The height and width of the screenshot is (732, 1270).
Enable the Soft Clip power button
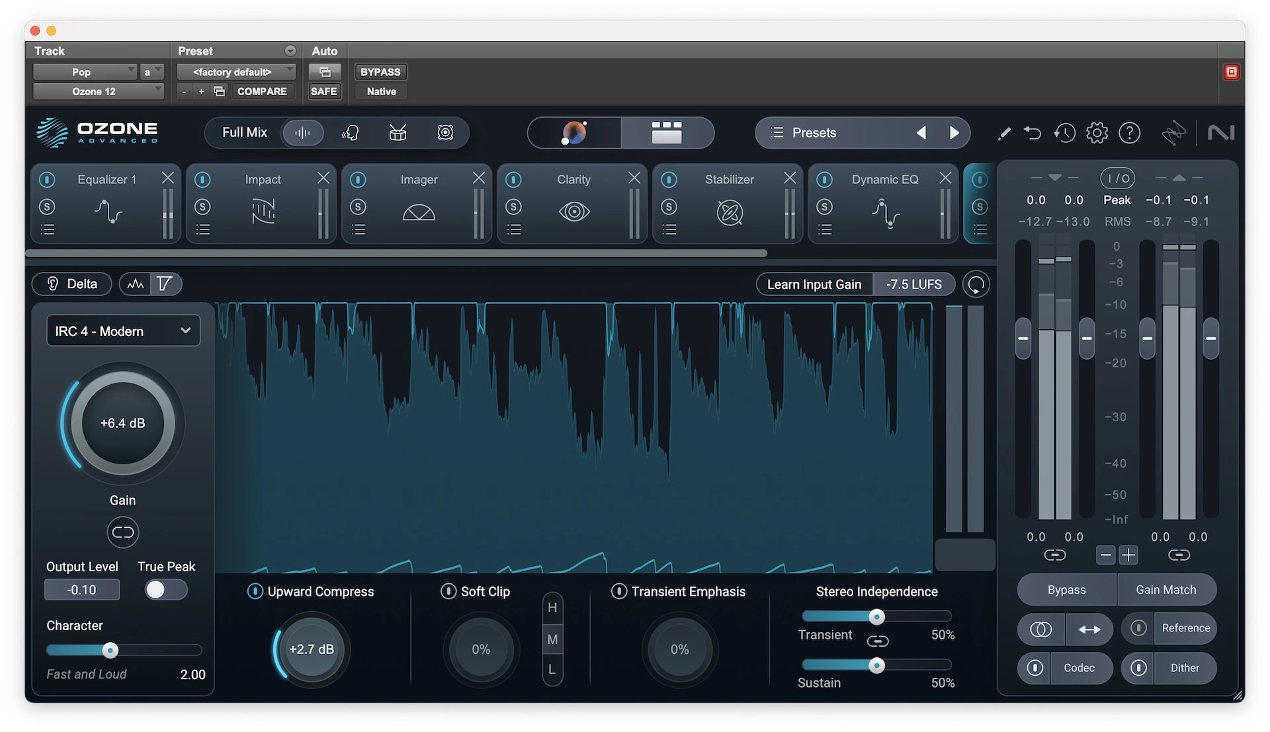click(x=448, y=591)
